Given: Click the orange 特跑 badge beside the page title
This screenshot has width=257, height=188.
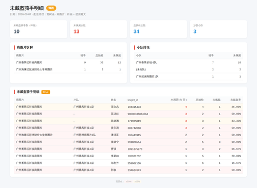Looking at the screenshot, I should pyautogui.click(x=51, y=8).
